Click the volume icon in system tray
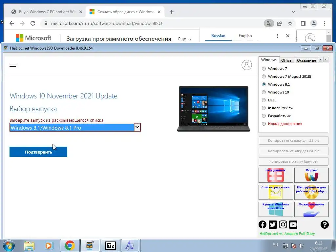 (301, 246)
